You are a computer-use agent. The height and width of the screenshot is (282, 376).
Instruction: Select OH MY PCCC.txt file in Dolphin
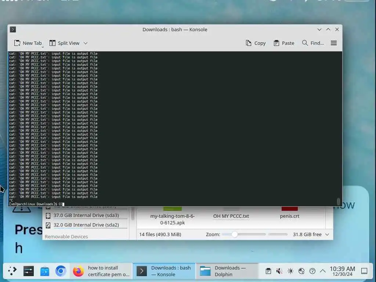pos(231,216)
